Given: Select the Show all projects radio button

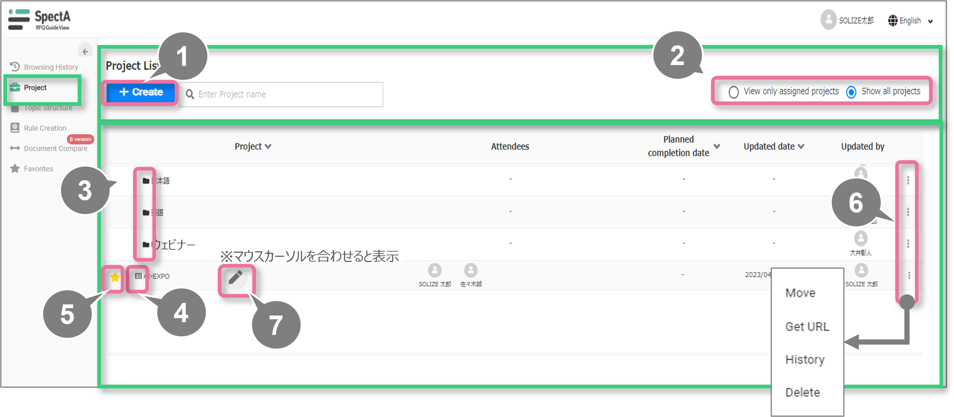Looking at the screenshot, I should 851,92.
